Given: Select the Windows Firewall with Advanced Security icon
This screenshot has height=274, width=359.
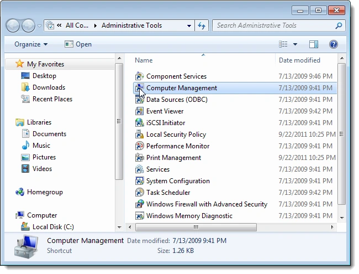Looking at the screenshot, I should (139, 204).
